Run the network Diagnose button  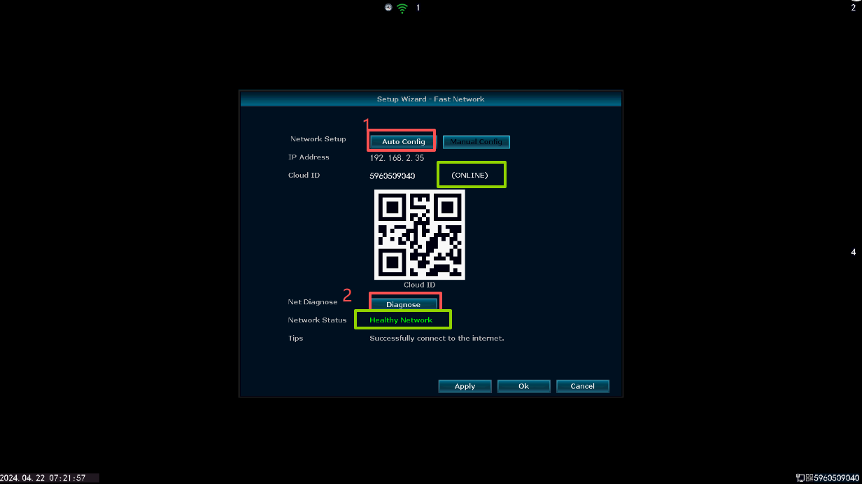[x=404, y=305]
